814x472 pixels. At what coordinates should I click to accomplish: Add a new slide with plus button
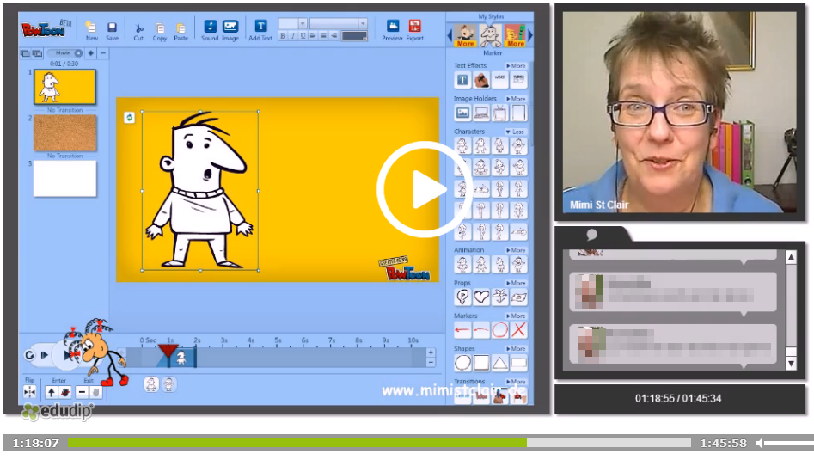[91, 53]
